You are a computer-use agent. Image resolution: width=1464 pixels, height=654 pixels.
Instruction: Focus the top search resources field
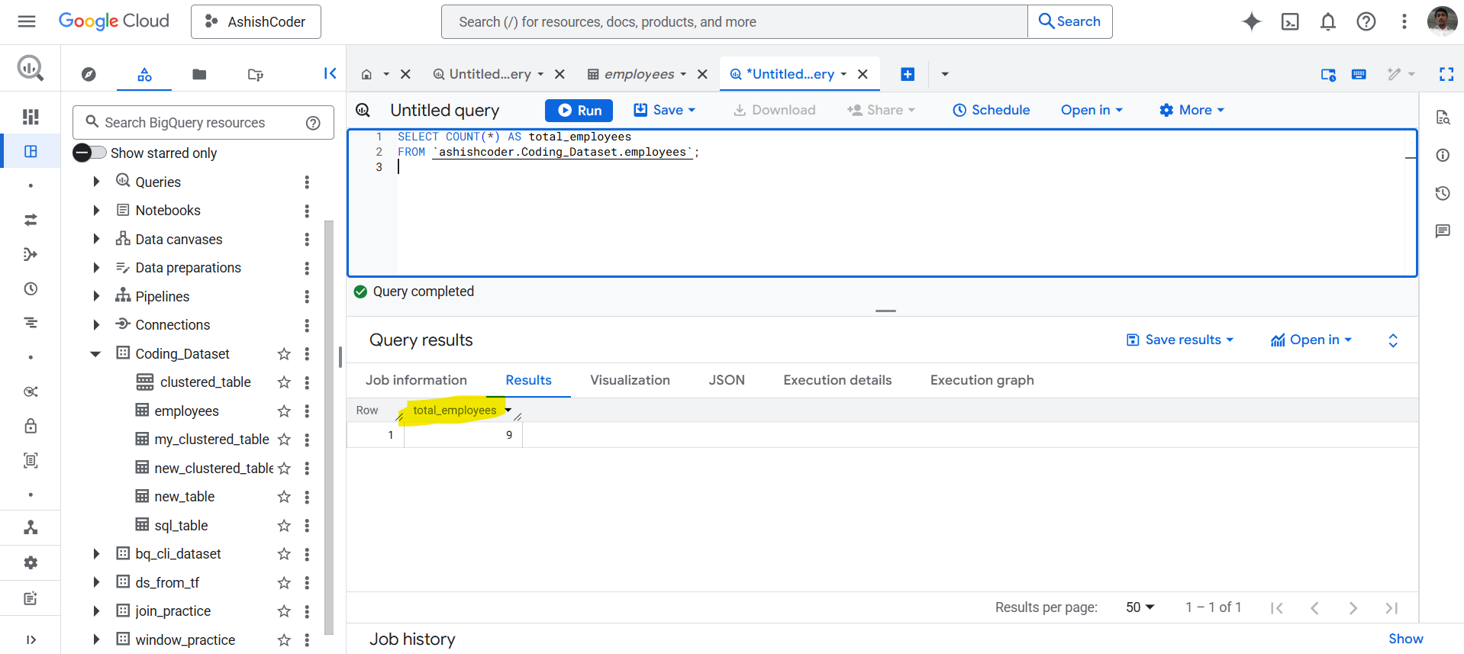pyautogui.click(x=734, y=21)
